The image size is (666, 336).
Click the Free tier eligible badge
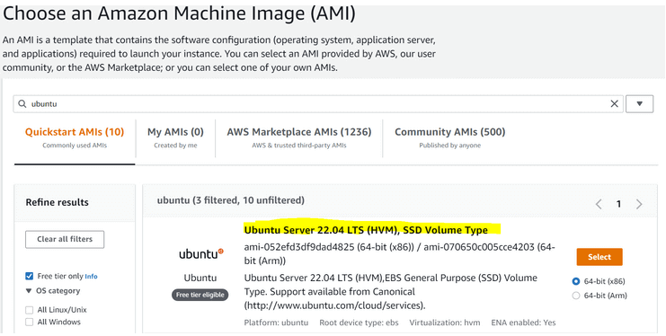[200, 295]
